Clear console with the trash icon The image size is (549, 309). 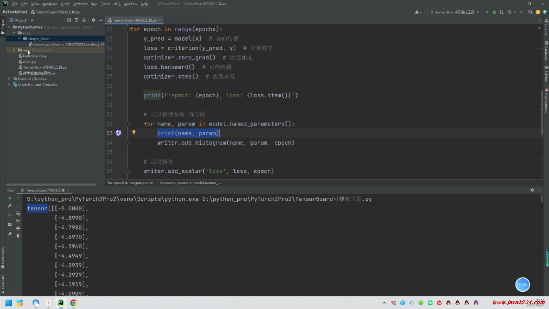pyautogui.click(x=18, y=236)
